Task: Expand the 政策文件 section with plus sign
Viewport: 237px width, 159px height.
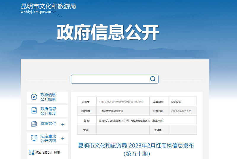Action: coord(63,124)
